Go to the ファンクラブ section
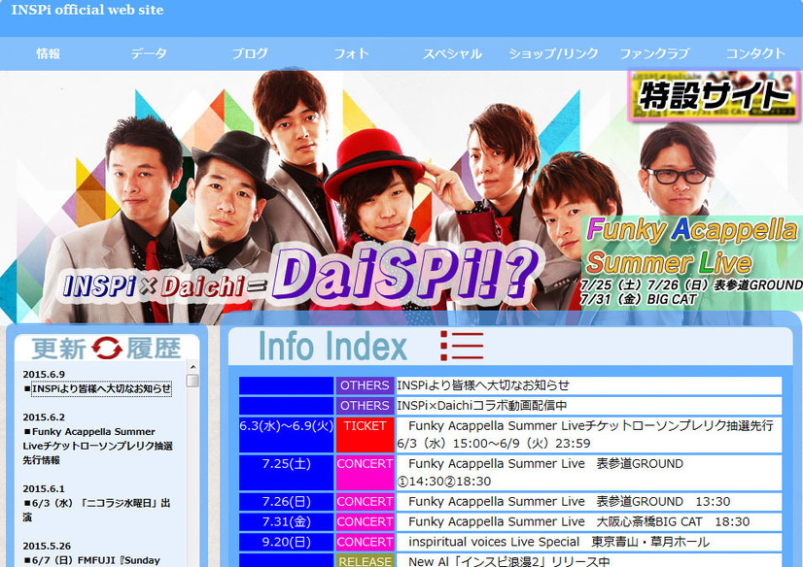This screenshot has width=803, height=567. tap(654, 53)
